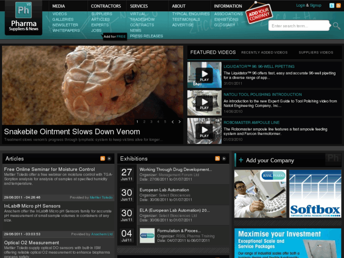
Task: Play the Robomaster Ampoule Line video
Action: click(x=204, y=131)
